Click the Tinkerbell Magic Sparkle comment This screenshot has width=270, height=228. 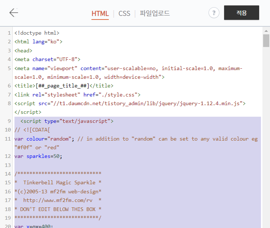(58, 182)
